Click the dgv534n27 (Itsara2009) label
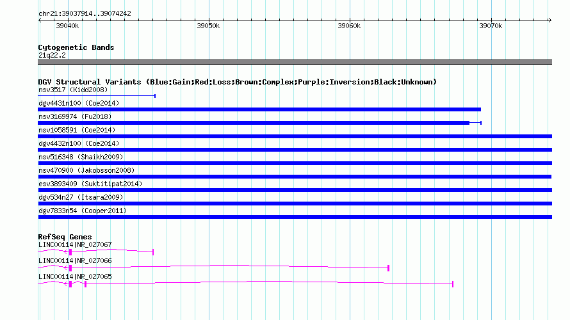570x320 pixels. 81,197
